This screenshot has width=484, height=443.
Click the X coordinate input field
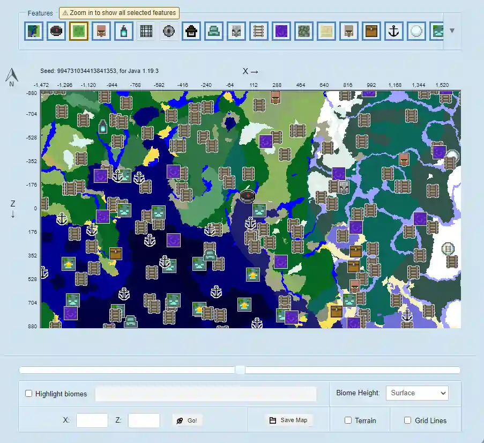92,420
